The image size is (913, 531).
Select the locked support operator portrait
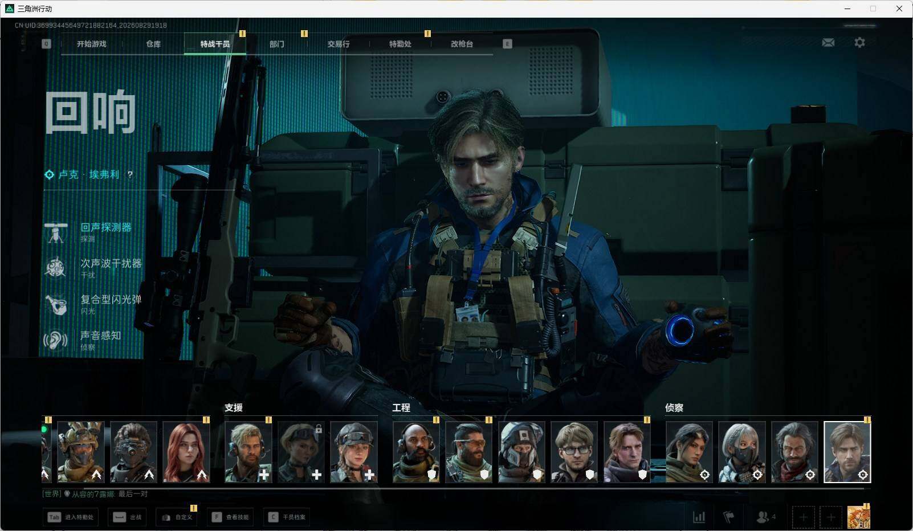301,452
